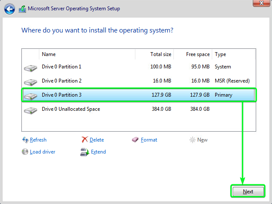Click the 127.9 GB free space cell
Screen dimensions: 272x204
click(200, 95)
